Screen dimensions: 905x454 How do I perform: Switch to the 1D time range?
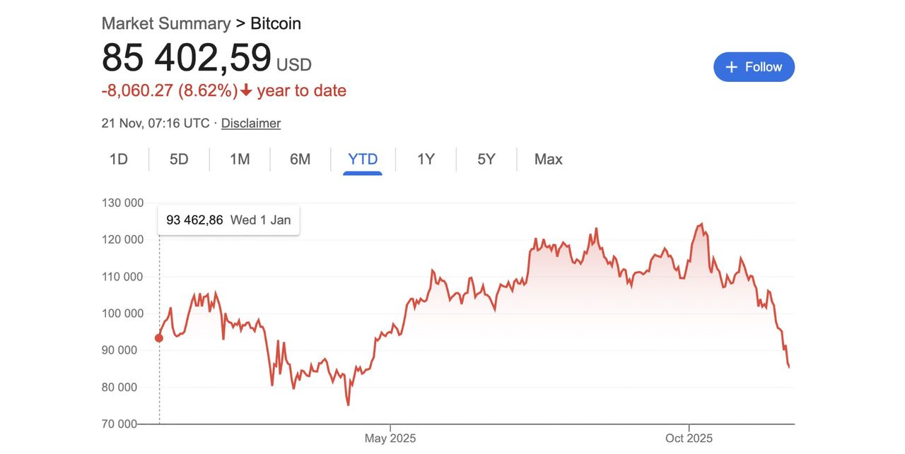118,159
